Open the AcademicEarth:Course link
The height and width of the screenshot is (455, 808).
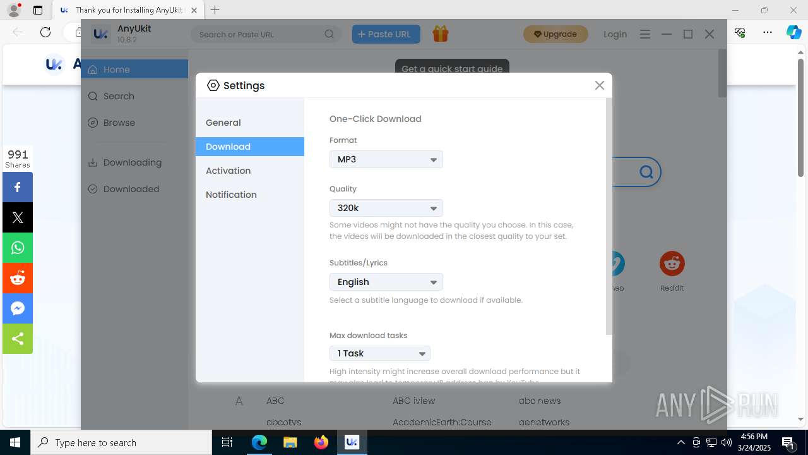(x=442, y=422)
